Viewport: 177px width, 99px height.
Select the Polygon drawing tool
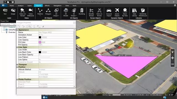tap(48, 12)
